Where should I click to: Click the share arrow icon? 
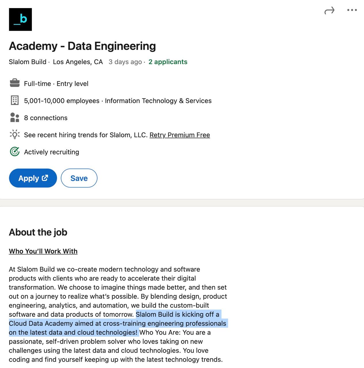(x=329, y=11)
